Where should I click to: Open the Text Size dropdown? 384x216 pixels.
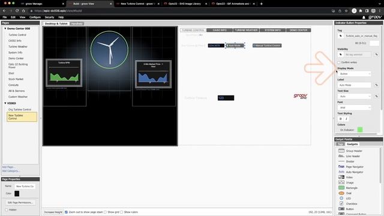tap(355, 96)
